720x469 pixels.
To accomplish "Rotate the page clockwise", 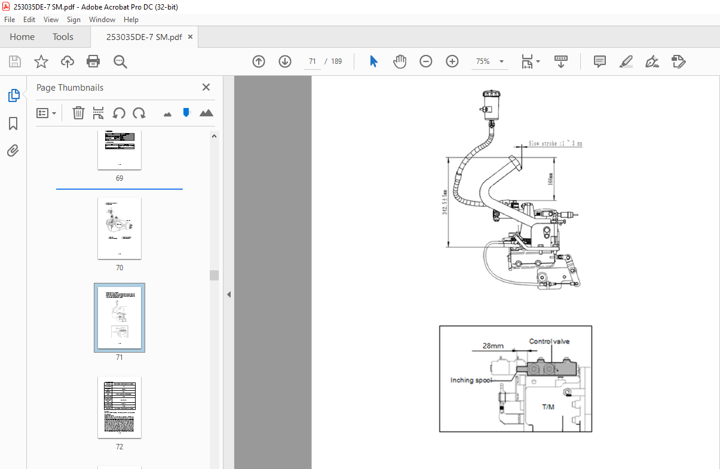I will tap(139, 113).
